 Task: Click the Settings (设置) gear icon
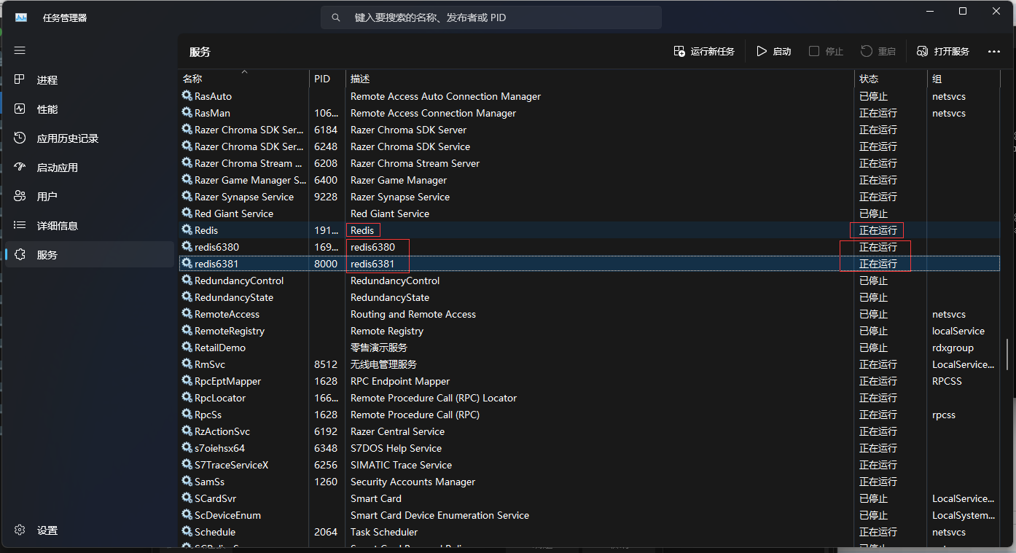click(x=20, y=530)
